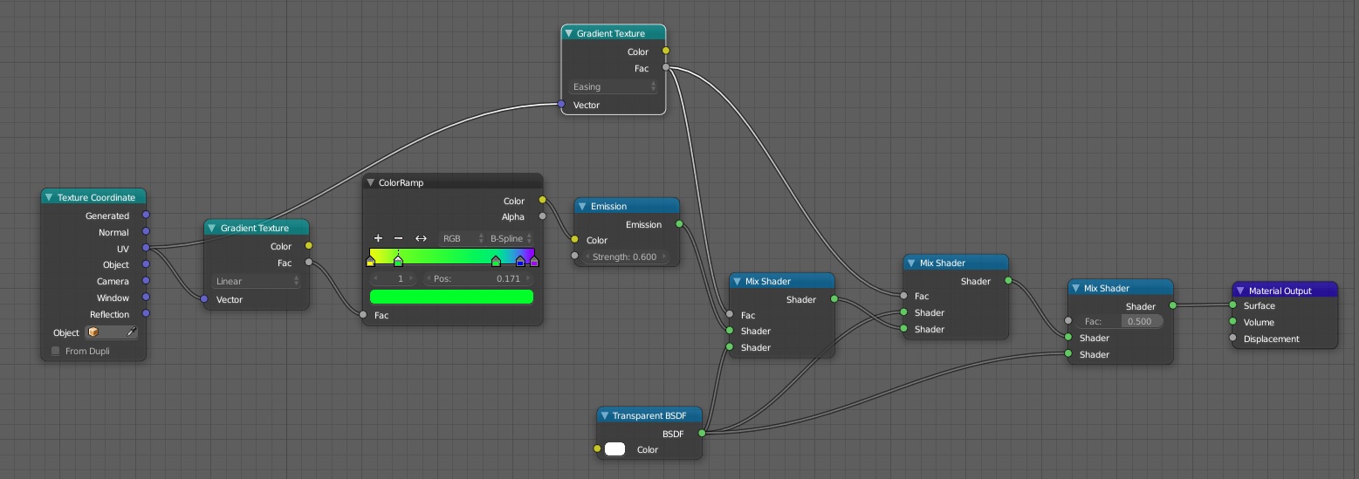
Task: Collapse the Emission node using its triangle
Action: pyautogui.click(x=582, y=207)
